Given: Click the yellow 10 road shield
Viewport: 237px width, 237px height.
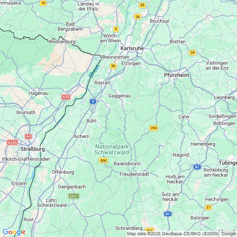Looking at the screenshot, I should (x=43, y=3).
